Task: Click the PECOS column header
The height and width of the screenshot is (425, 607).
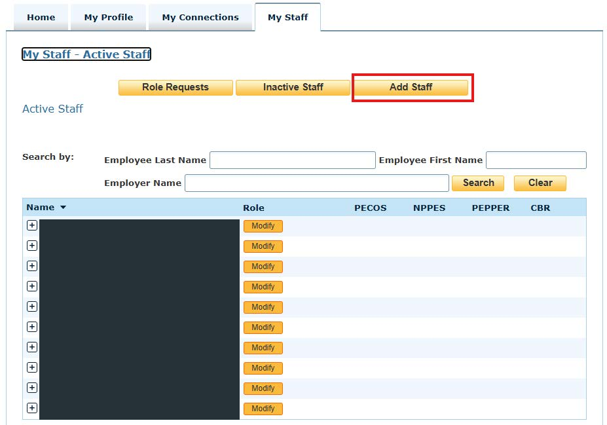Action: coord(371,208)
